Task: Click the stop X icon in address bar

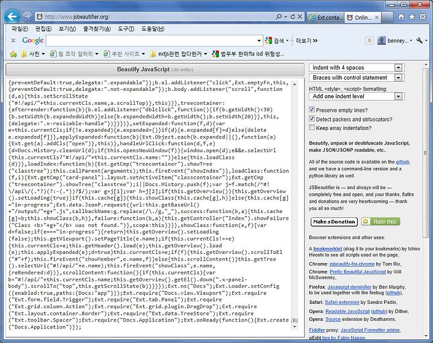Action: pos(299,17)
